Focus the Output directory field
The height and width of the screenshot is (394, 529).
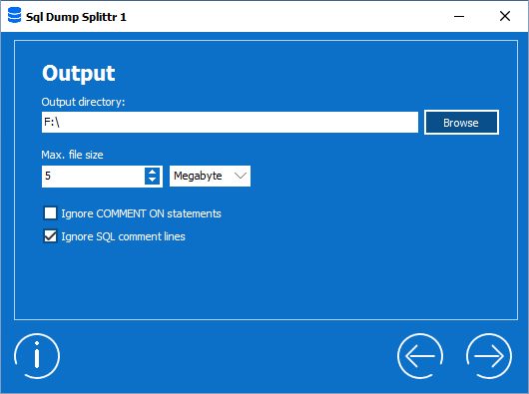(230, 123)
